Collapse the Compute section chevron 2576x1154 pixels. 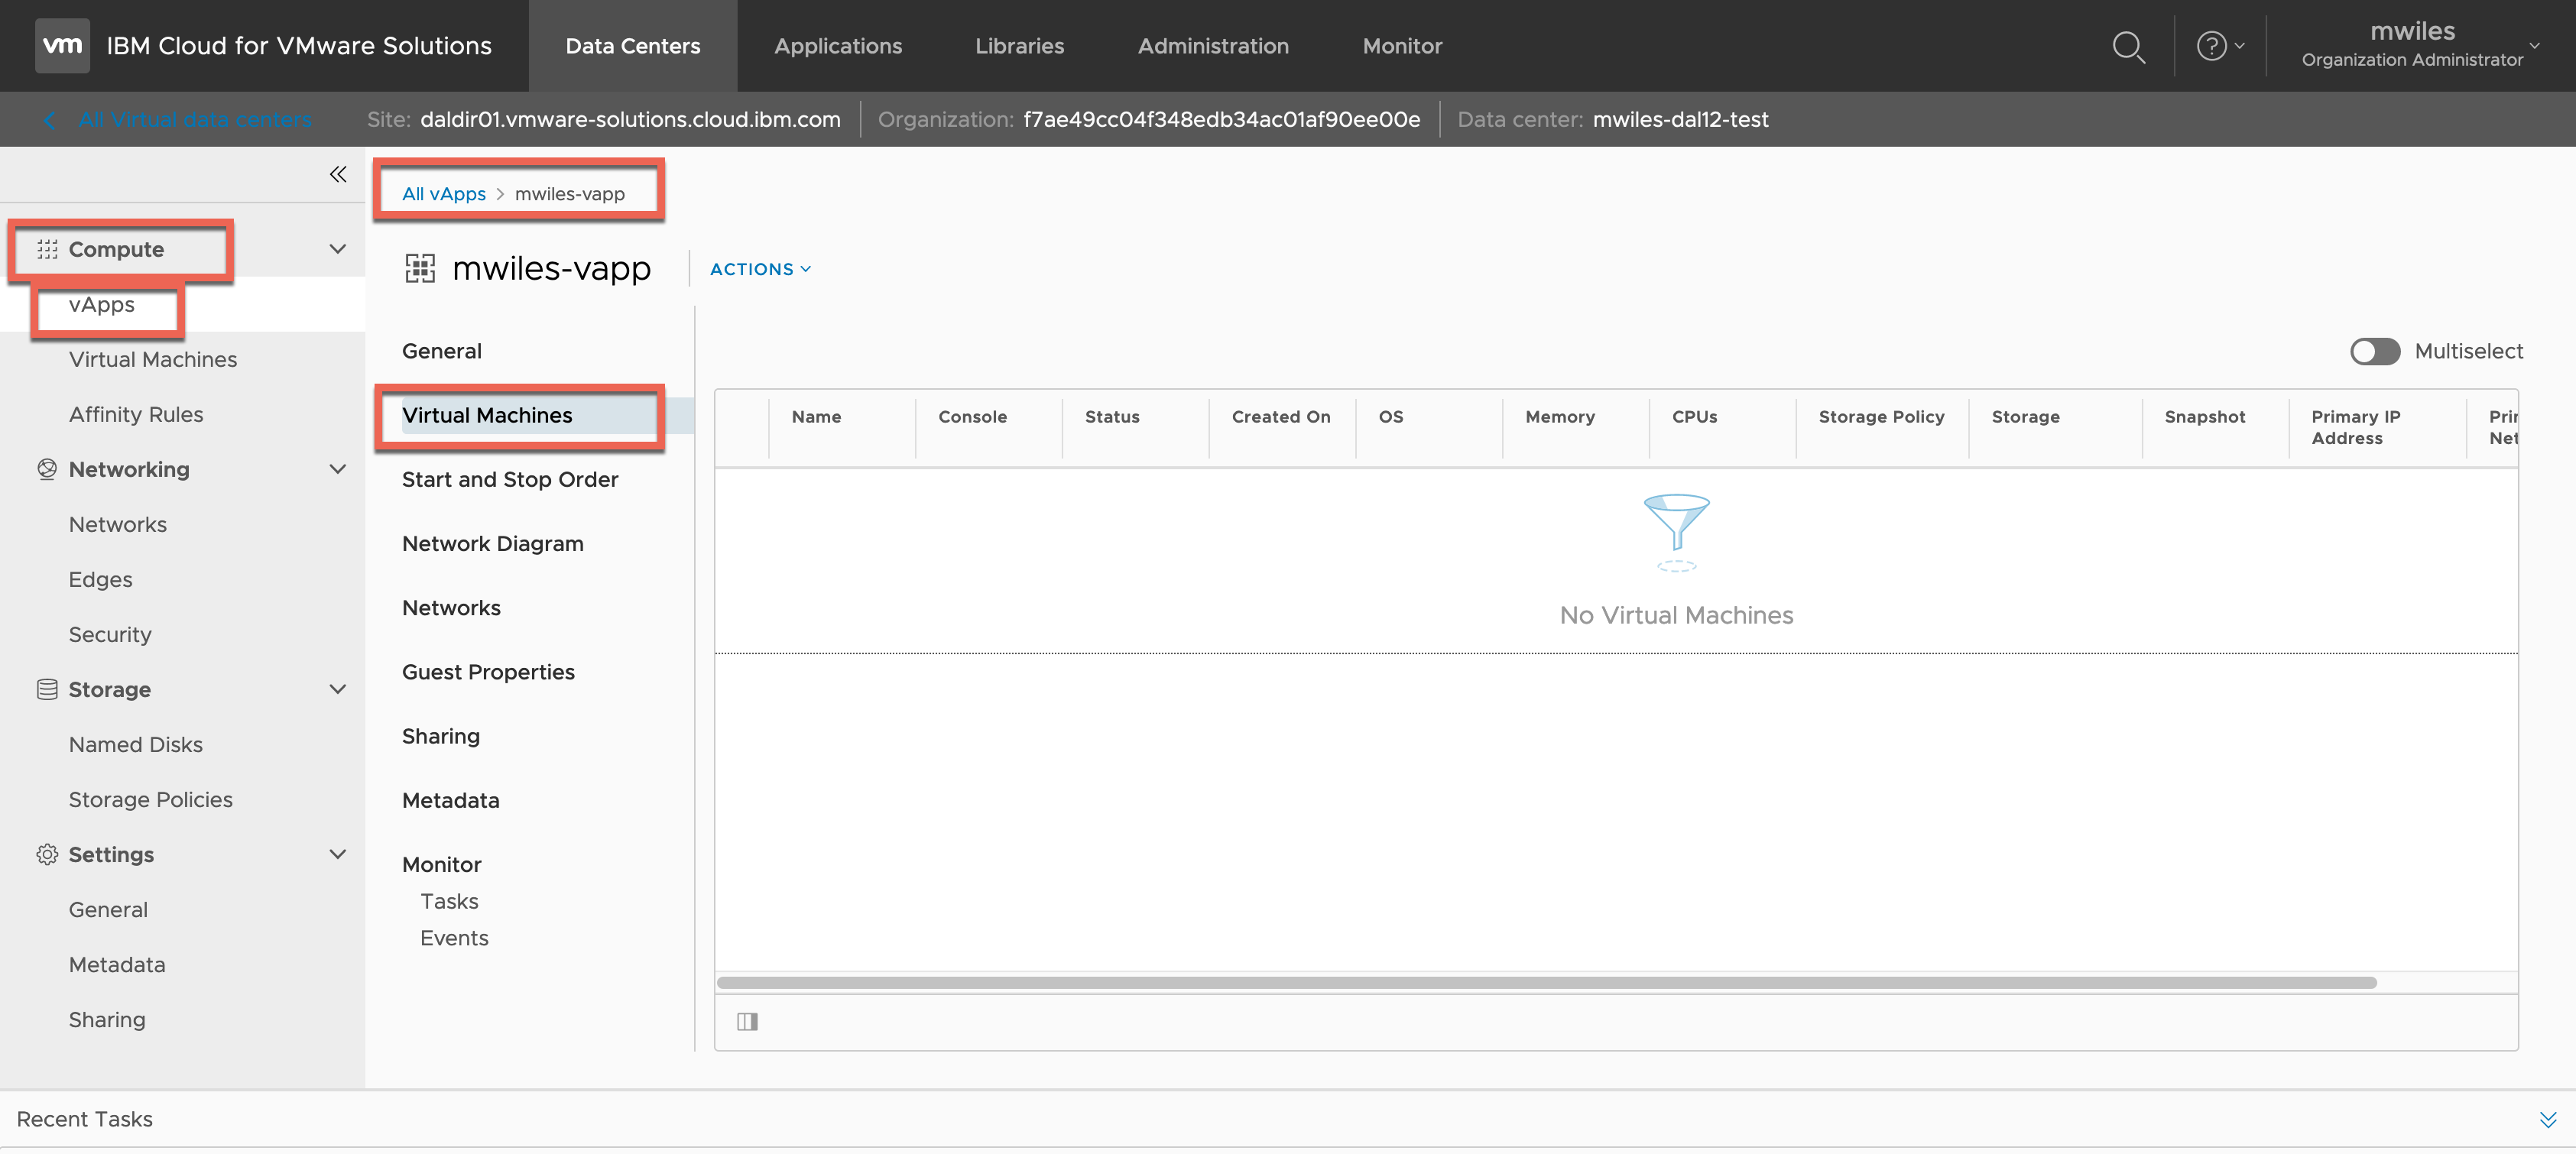coord(338,249)
